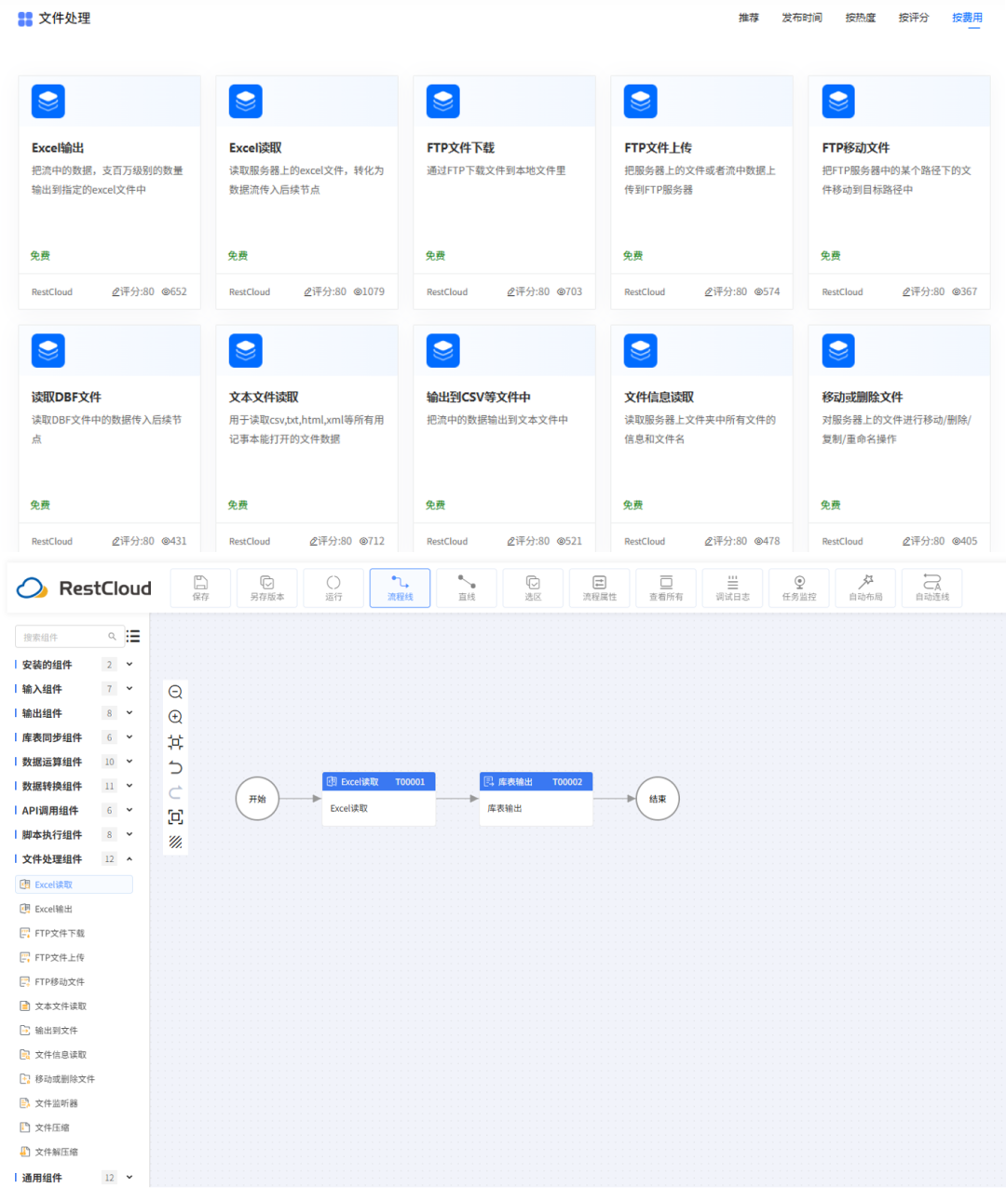Click the 文件信息读取 card's blue layers icon

click(x=641, y=351)
